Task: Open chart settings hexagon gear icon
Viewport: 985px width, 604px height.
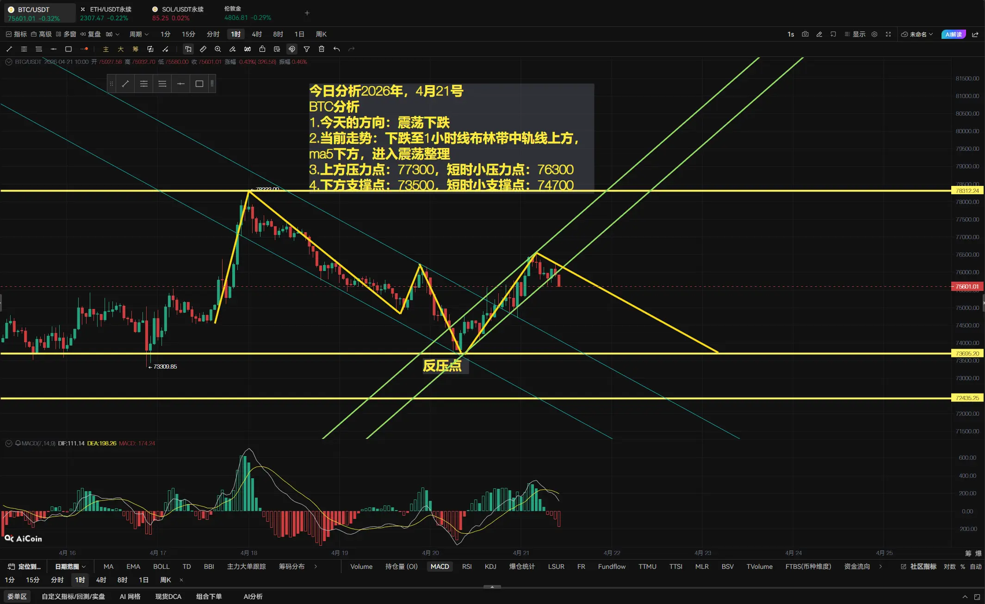Action: 874,34
